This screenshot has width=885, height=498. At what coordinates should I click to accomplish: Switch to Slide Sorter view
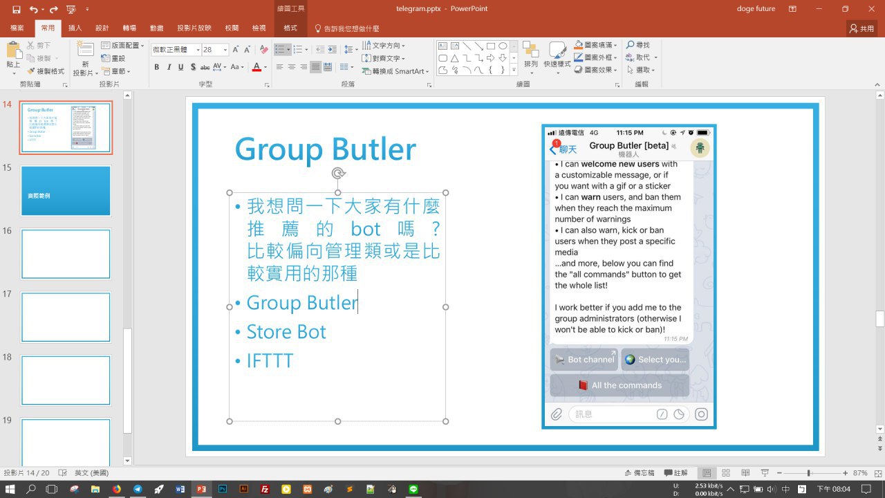point(726,473)
